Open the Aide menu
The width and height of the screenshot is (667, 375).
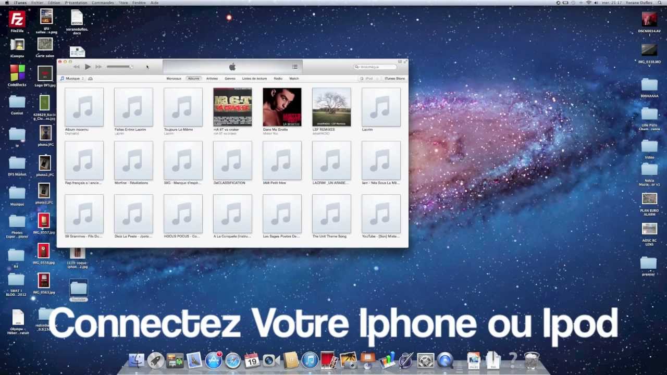click(155, 3)
